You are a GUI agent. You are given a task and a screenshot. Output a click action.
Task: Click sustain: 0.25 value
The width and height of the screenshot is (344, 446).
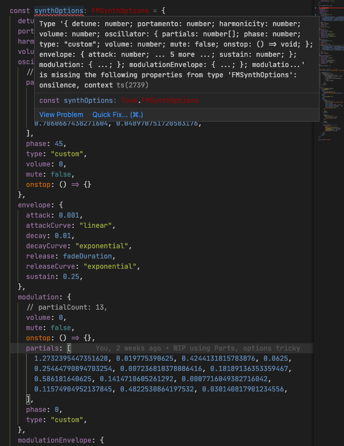pos(71,277)
